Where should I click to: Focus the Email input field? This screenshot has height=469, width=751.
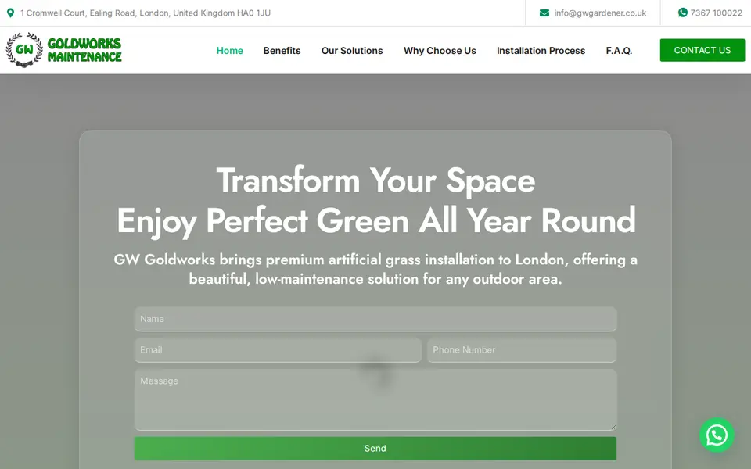point(278,350)
